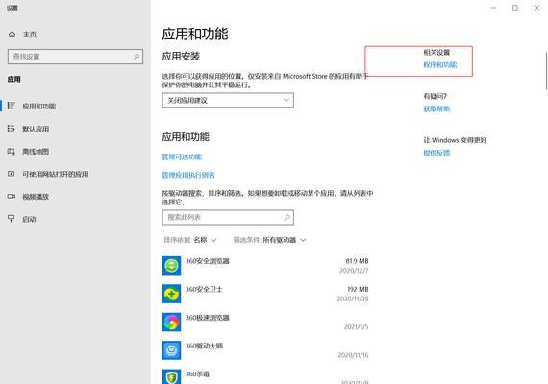This screenshot has height=384, width=548.
Task: Click the 360极速浏览器 app icon
Action: 171,322
